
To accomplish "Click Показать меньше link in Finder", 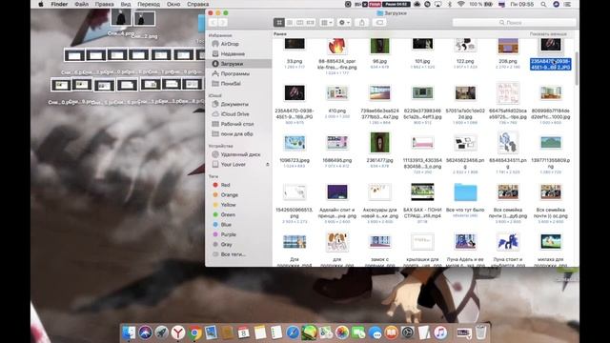I will point(548,34).
